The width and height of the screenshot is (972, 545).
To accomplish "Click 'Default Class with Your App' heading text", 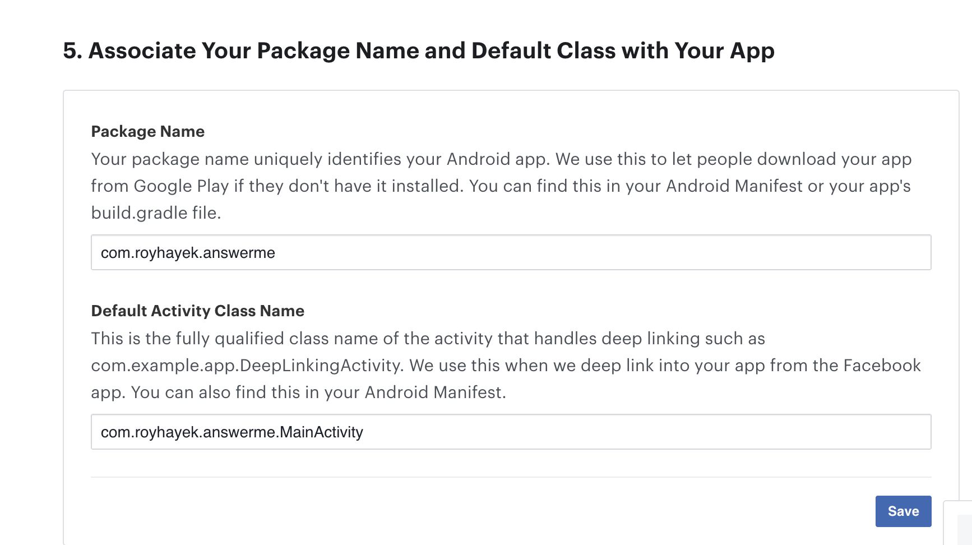I will (x=623, y=50).
